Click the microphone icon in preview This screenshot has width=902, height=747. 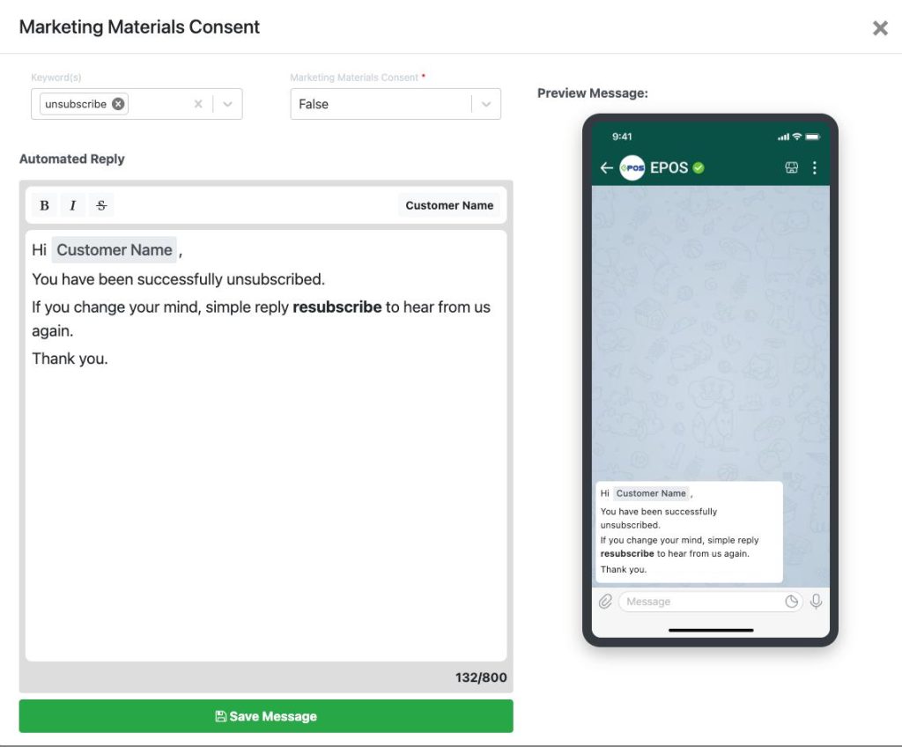[x=816, y=602]
